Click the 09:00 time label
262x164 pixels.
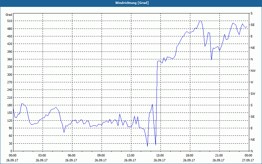click(x=102, y=155)
